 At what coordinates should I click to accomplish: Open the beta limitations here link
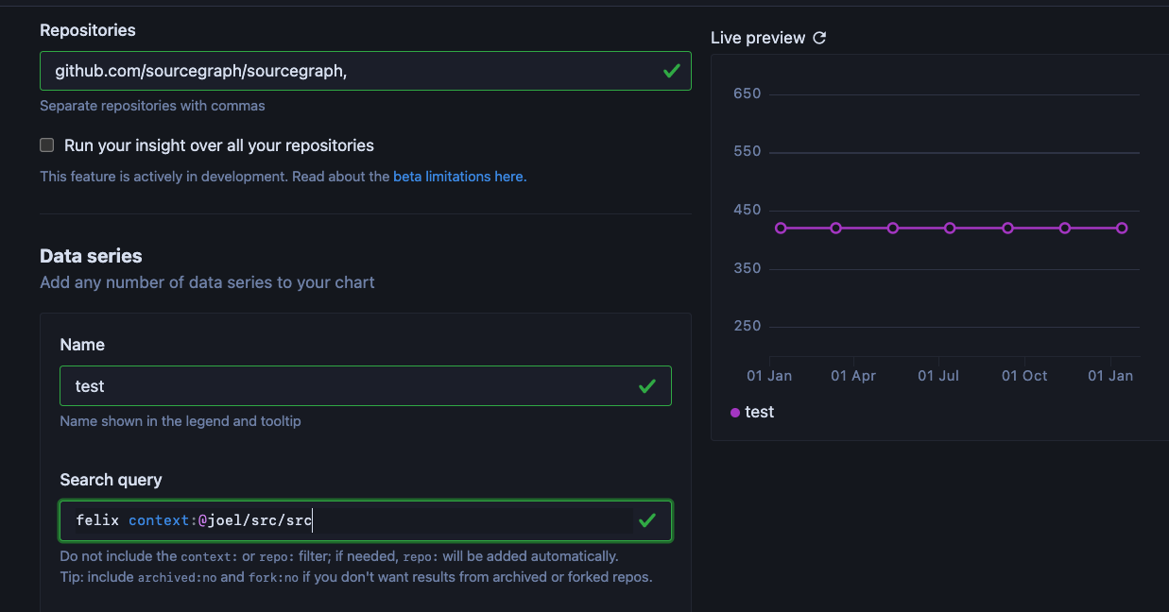459,177
